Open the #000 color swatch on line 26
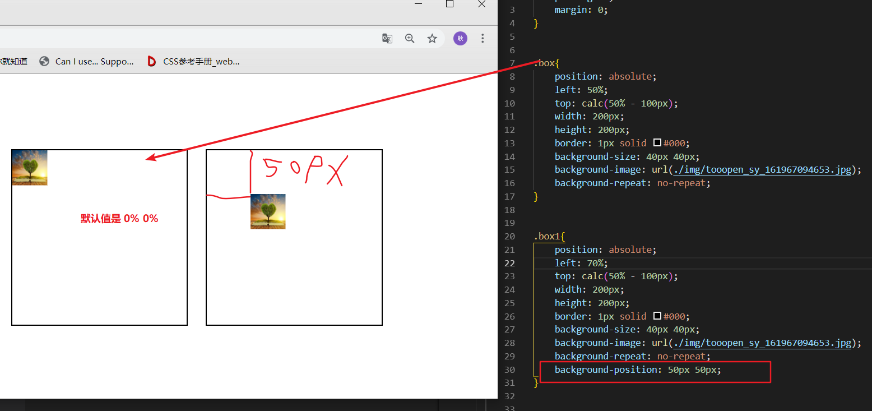The height and width of the screenshot is (411, 872). pyautogui.click(x=657, y=316)
